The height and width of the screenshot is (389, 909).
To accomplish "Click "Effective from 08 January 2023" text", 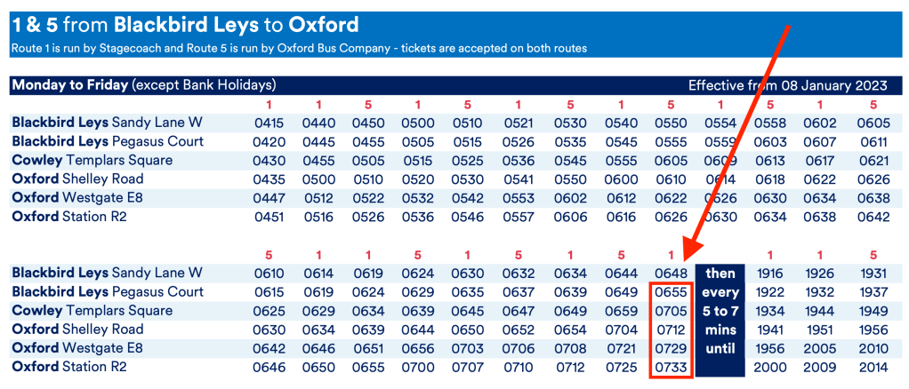I will [x=788, y=85].
